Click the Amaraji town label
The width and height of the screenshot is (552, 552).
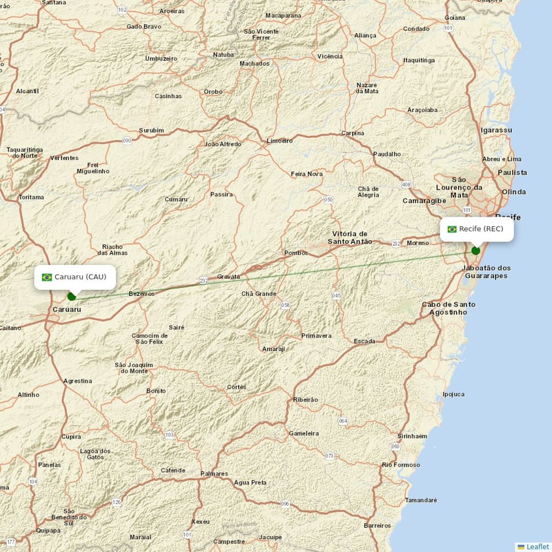pyautogui.click(x=273, y=349)
